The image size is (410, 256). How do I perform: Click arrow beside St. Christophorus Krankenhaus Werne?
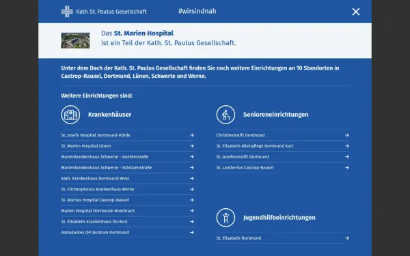pyautogui.click(x=191, y=189)
